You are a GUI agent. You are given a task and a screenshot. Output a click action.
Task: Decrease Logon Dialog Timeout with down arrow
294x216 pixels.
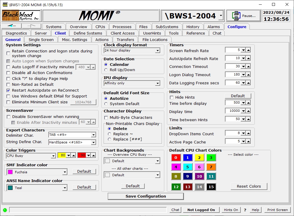tap(243, 75)
